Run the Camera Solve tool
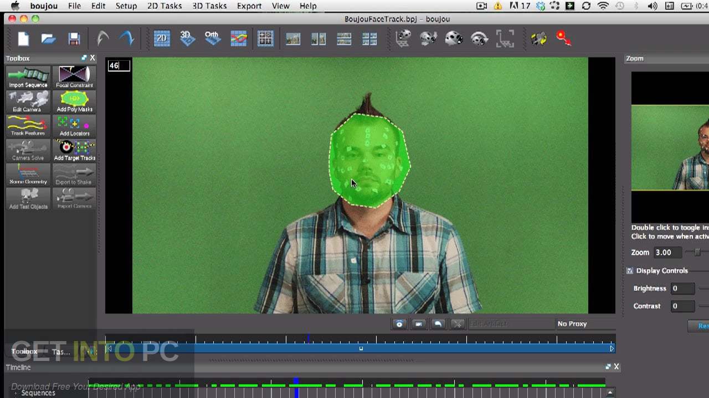Viewport: 709px width, 398px height. pos(28,150)
